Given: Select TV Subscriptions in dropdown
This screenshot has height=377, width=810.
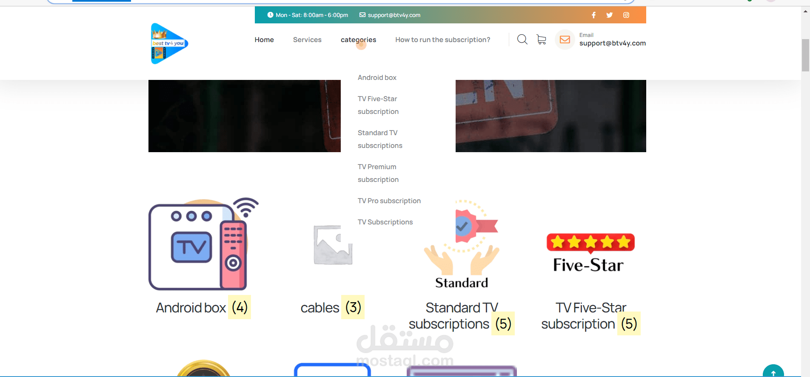Looking at the screenshot, I should [x=385, y=222].
